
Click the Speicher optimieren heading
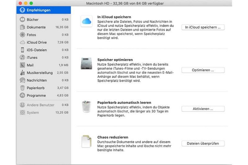(x=115, y=60)
